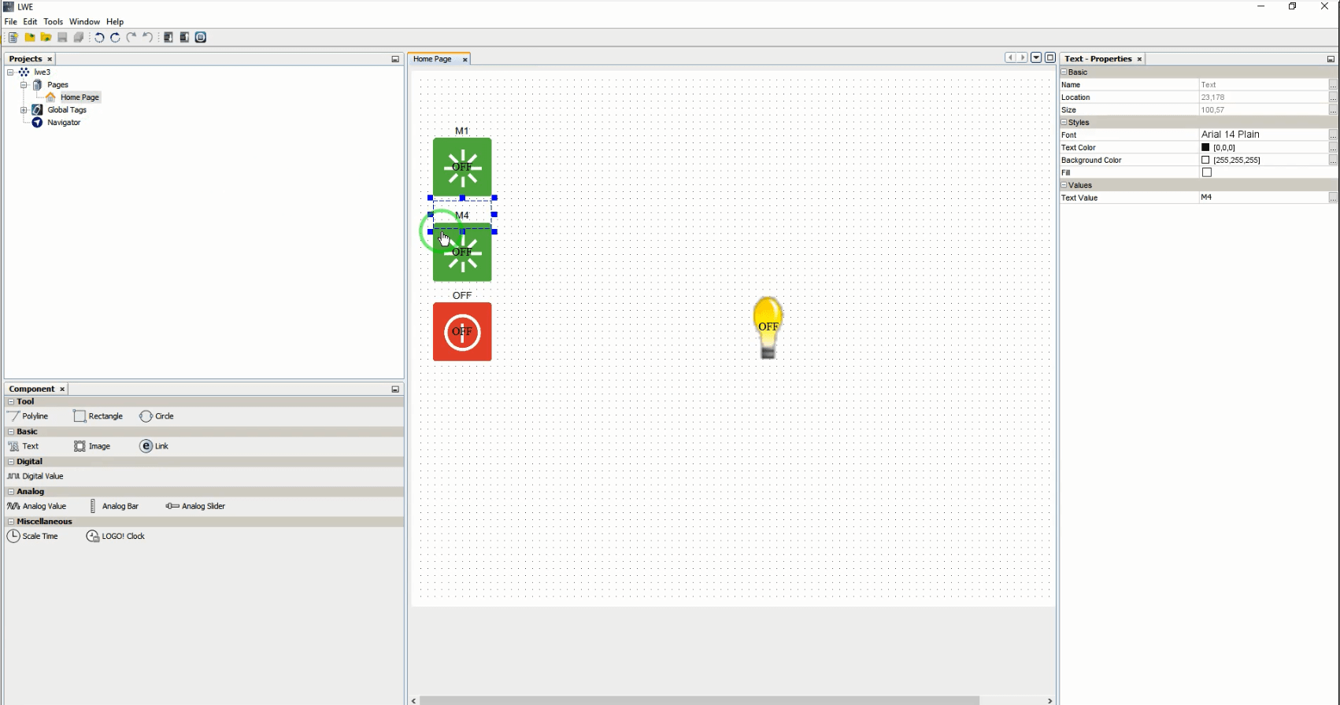Open the Font ellipsis editor button
This screenshot has width=1340, height=705.
pos(1332,135)
